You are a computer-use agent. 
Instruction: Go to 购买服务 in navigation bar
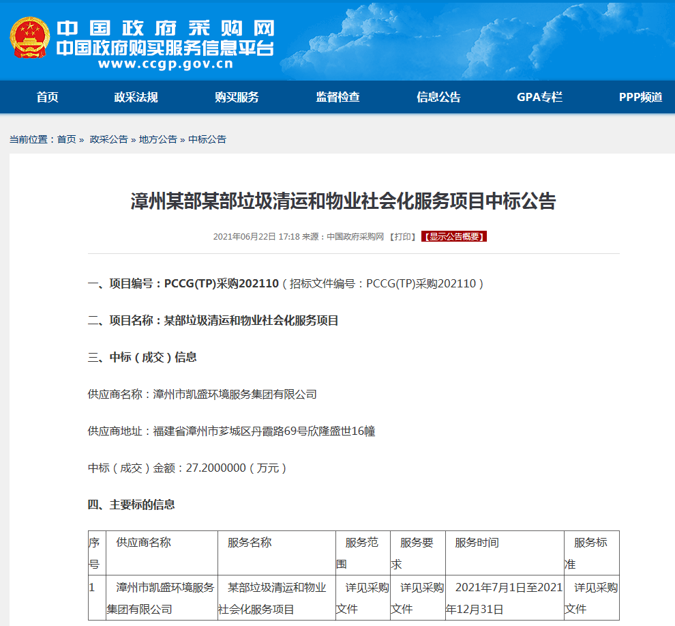[x=237, y=97]
